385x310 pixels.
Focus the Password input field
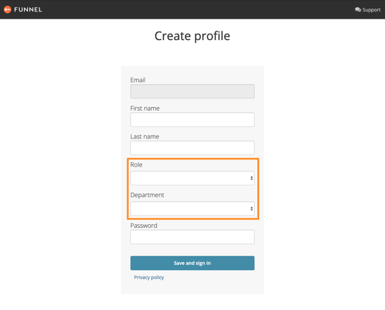coord(192,236)
